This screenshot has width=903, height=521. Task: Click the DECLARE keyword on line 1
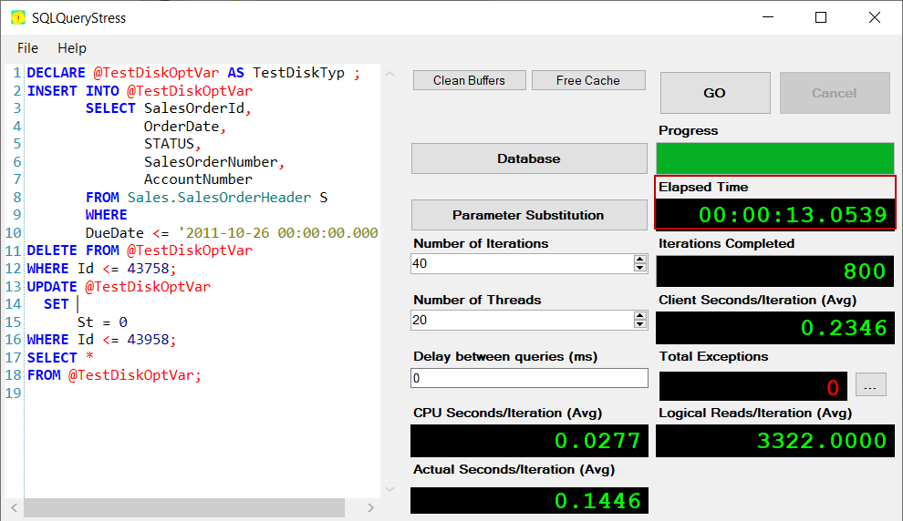point(56,73)
